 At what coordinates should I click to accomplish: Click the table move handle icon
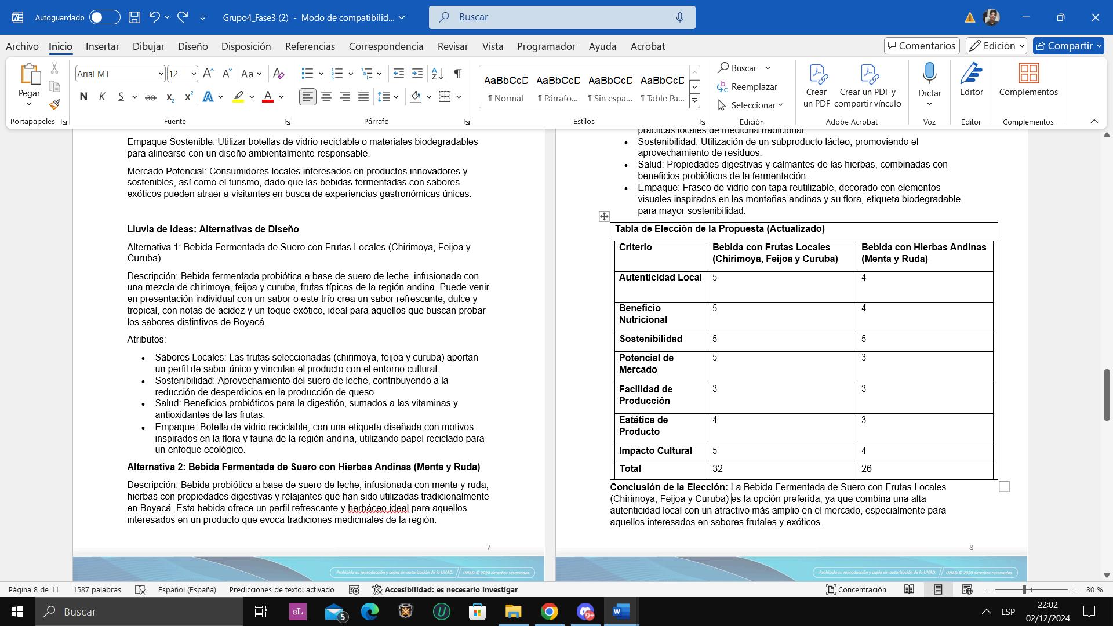click(604, 216)
